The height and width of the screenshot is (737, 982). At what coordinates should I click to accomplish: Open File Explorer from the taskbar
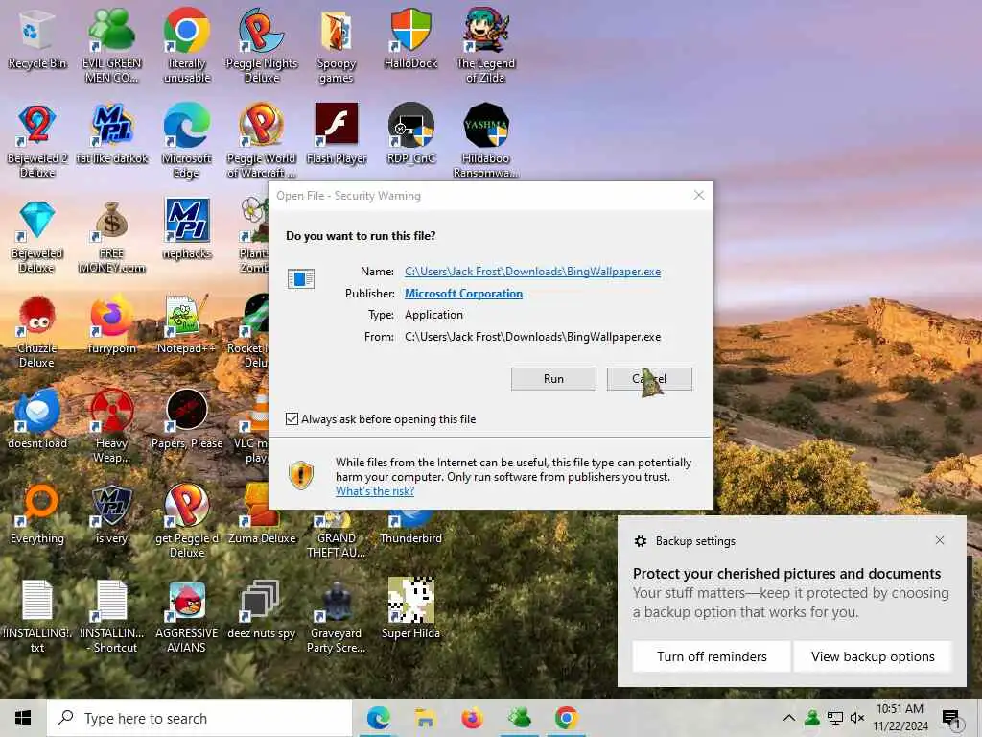point(425,718)
